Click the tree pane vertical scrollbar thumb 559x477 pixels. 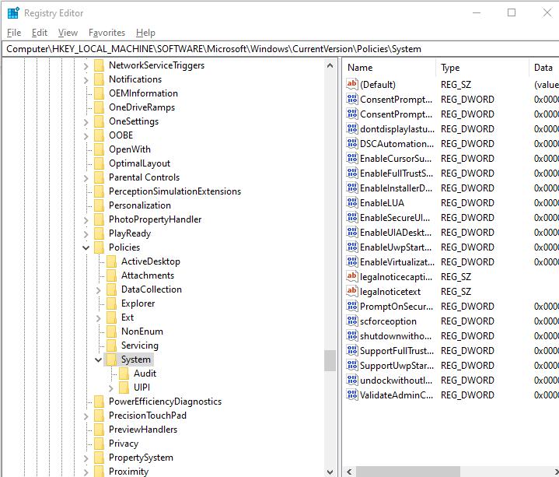(x=330, y=361)
